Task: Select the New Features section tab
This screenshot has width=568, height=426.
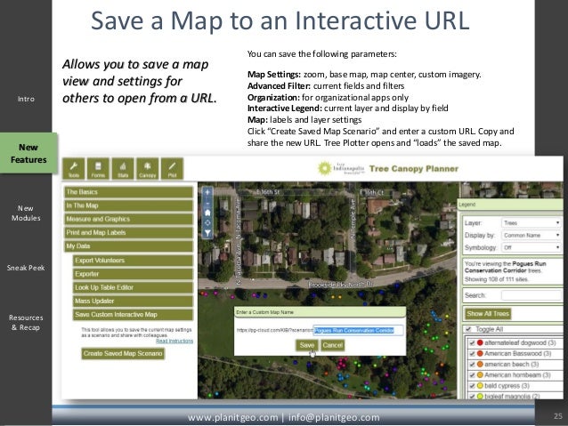Action: pyautogui.click(x=28, y=154)
